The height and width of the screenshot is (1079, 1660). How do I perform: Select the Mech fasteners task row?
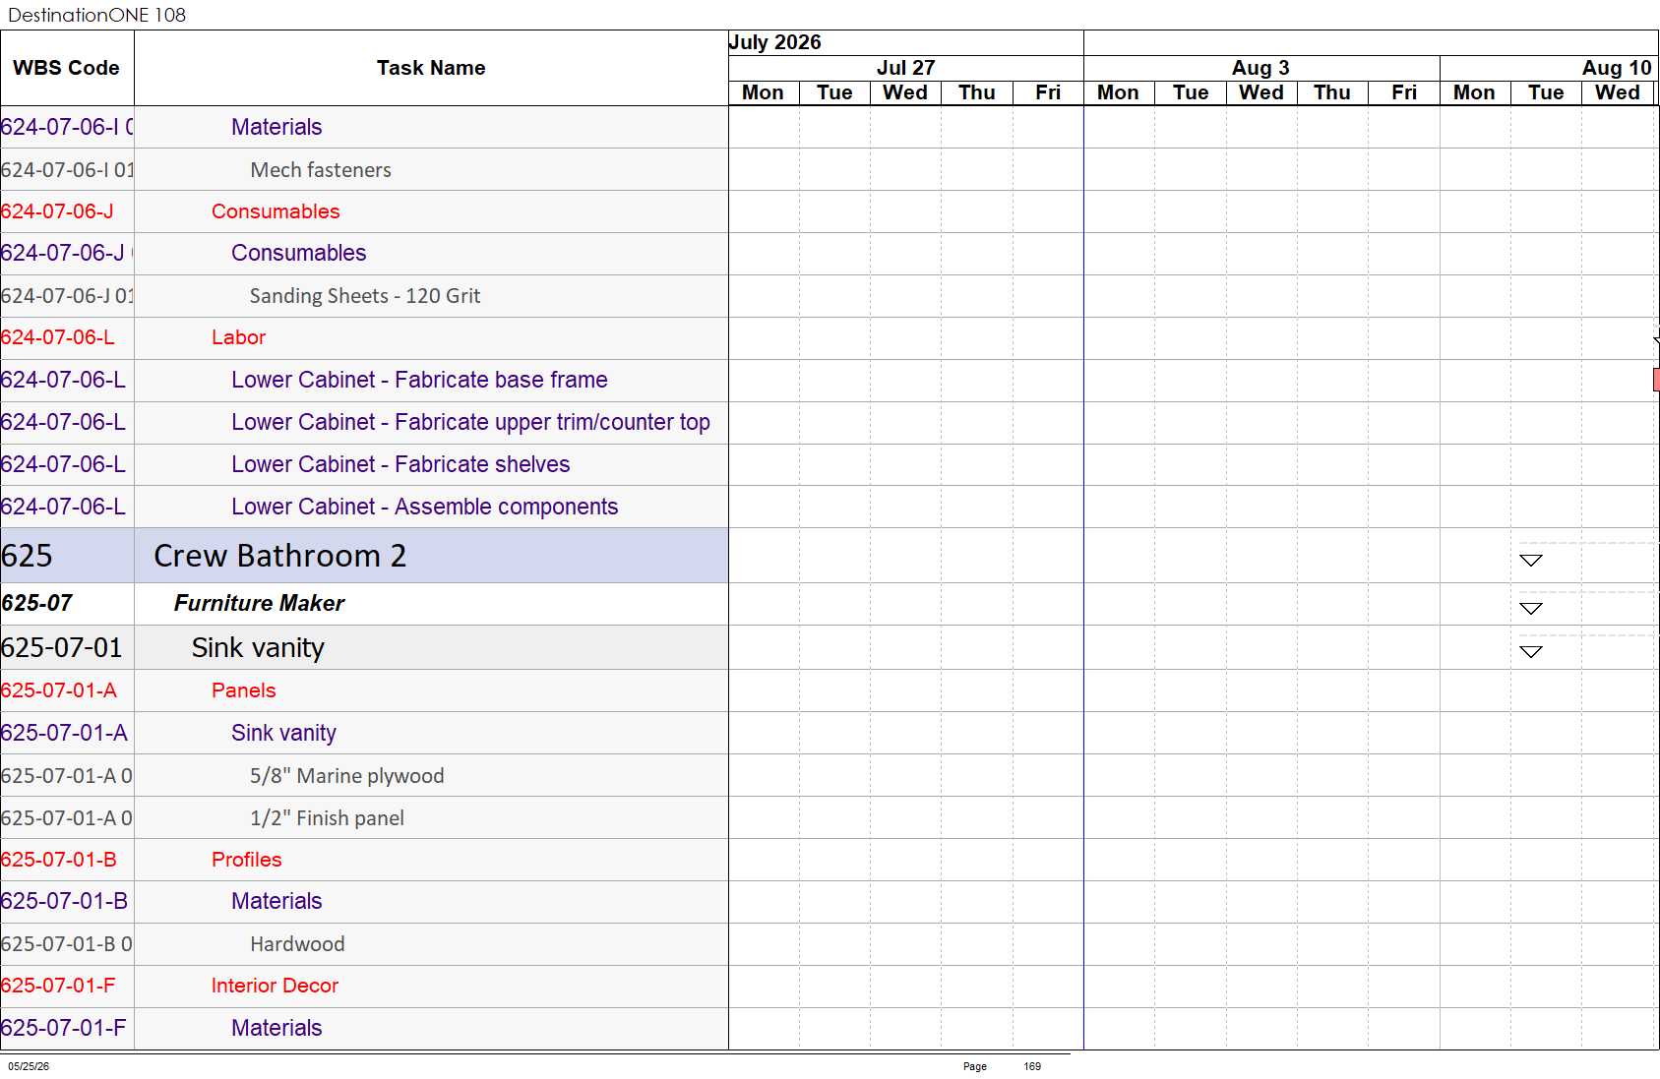point(364,169)
